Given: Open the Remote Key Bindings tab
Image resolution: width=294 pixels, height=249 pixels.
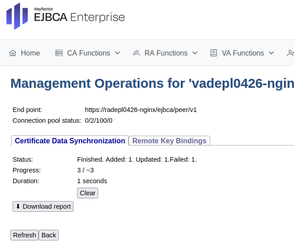Looking at the screenshot, I should pyautogui.click(x=169, y=141).
